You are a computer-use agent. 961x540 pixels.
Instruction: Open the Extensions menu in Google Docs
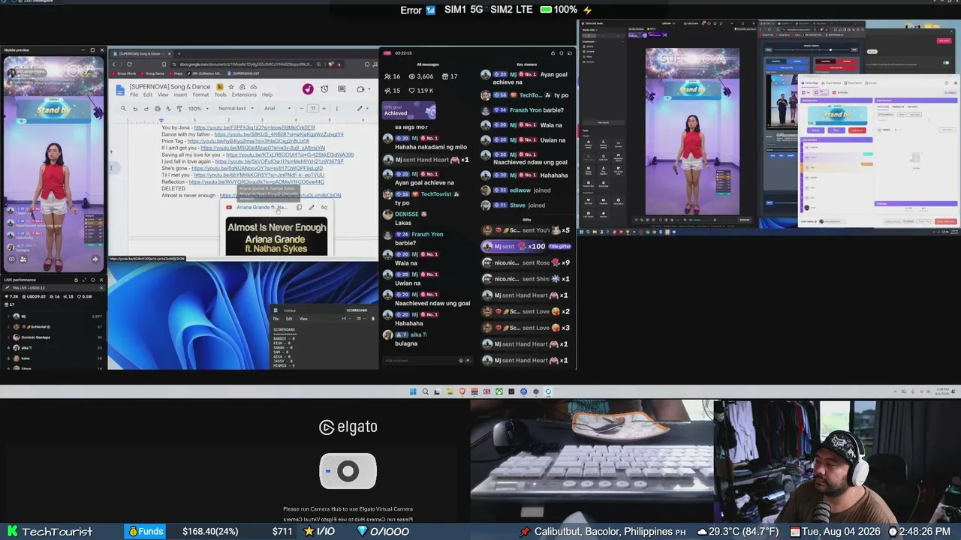tap(244, 95)
